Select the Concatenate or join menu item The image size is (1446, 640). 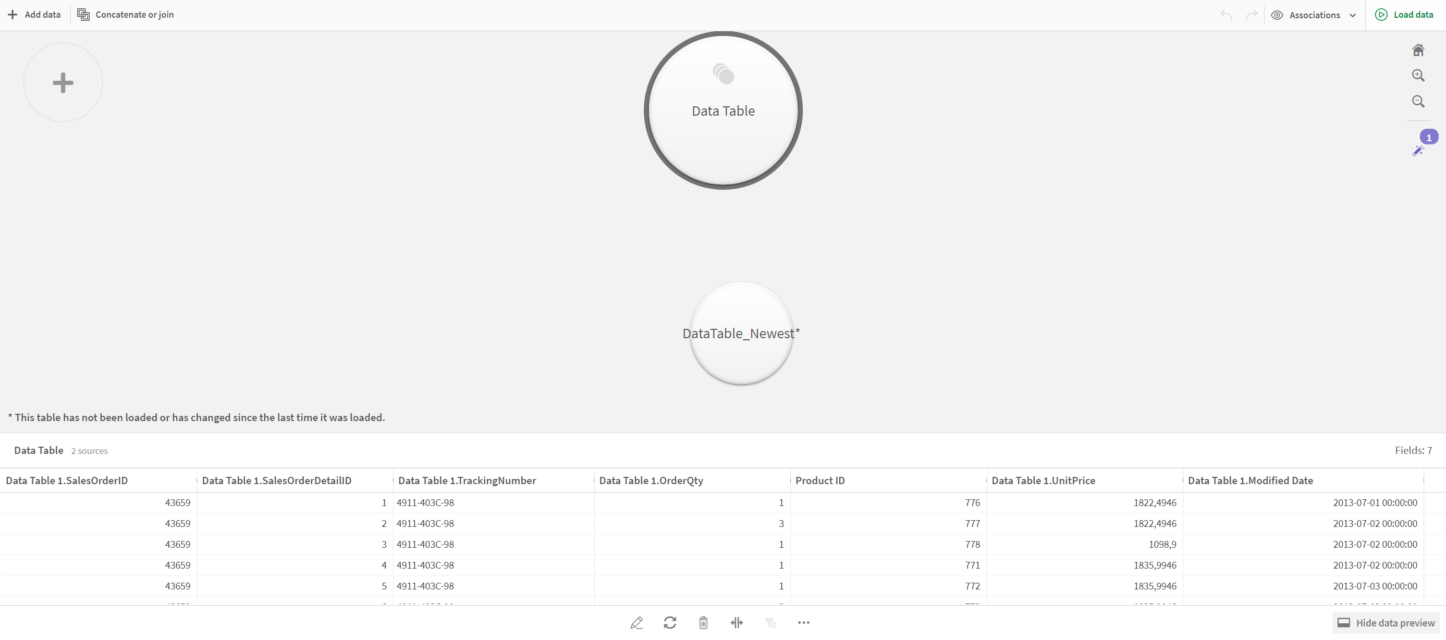126,15
